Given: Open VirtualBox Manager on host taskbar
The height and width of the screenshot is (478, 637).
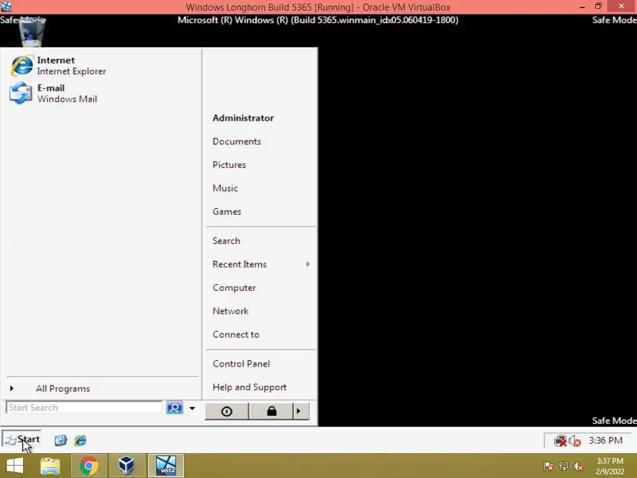Looking at the screenshot, I should [126, 466].
